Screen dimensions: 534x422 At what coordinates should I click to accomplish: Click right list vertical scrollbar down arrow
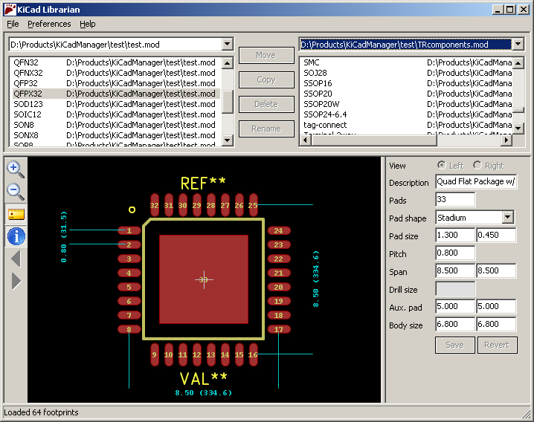tap(518, 129)
